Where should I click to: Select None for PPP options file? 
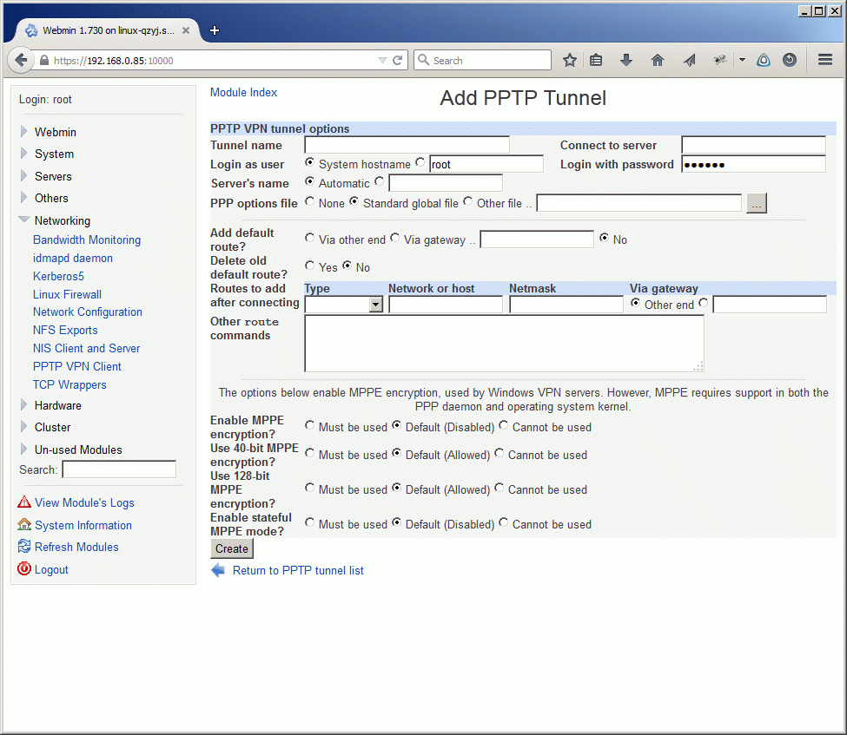(309, 201)
